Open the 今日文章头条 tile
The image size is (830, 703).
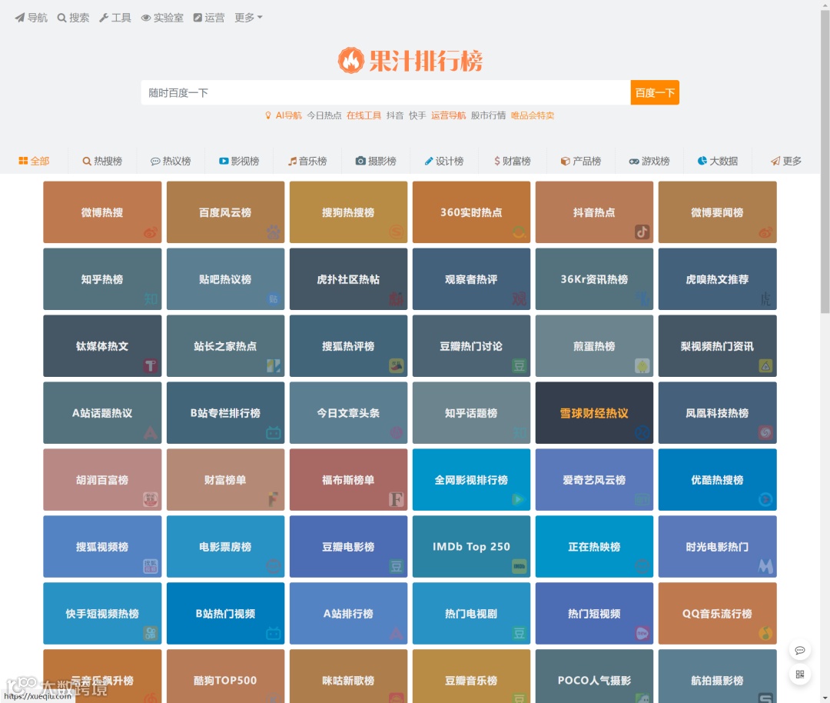click(348, 413)
